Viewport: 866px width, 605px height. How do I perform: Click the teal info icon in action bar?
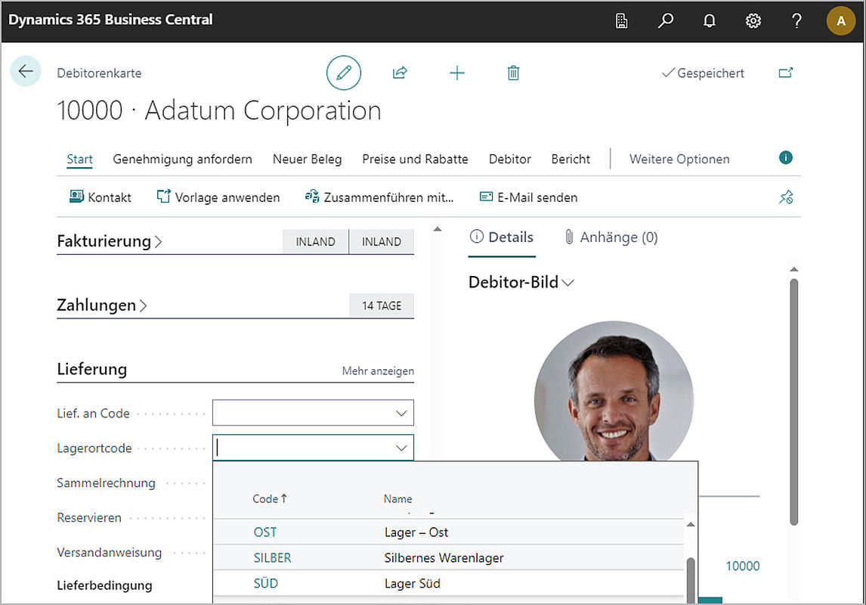tap(785, 158)
